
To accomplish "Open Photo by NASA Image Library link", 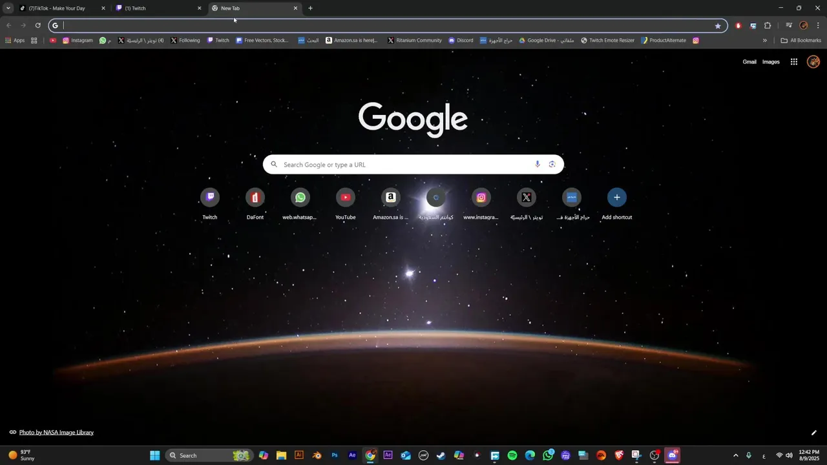I will [56, 432].
